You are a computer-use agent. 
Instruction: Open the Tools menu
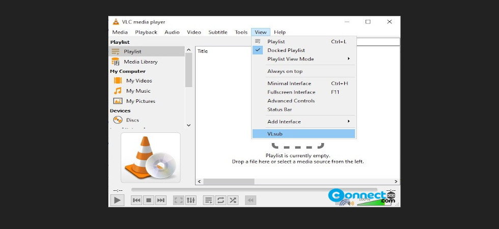coord(241,32)
